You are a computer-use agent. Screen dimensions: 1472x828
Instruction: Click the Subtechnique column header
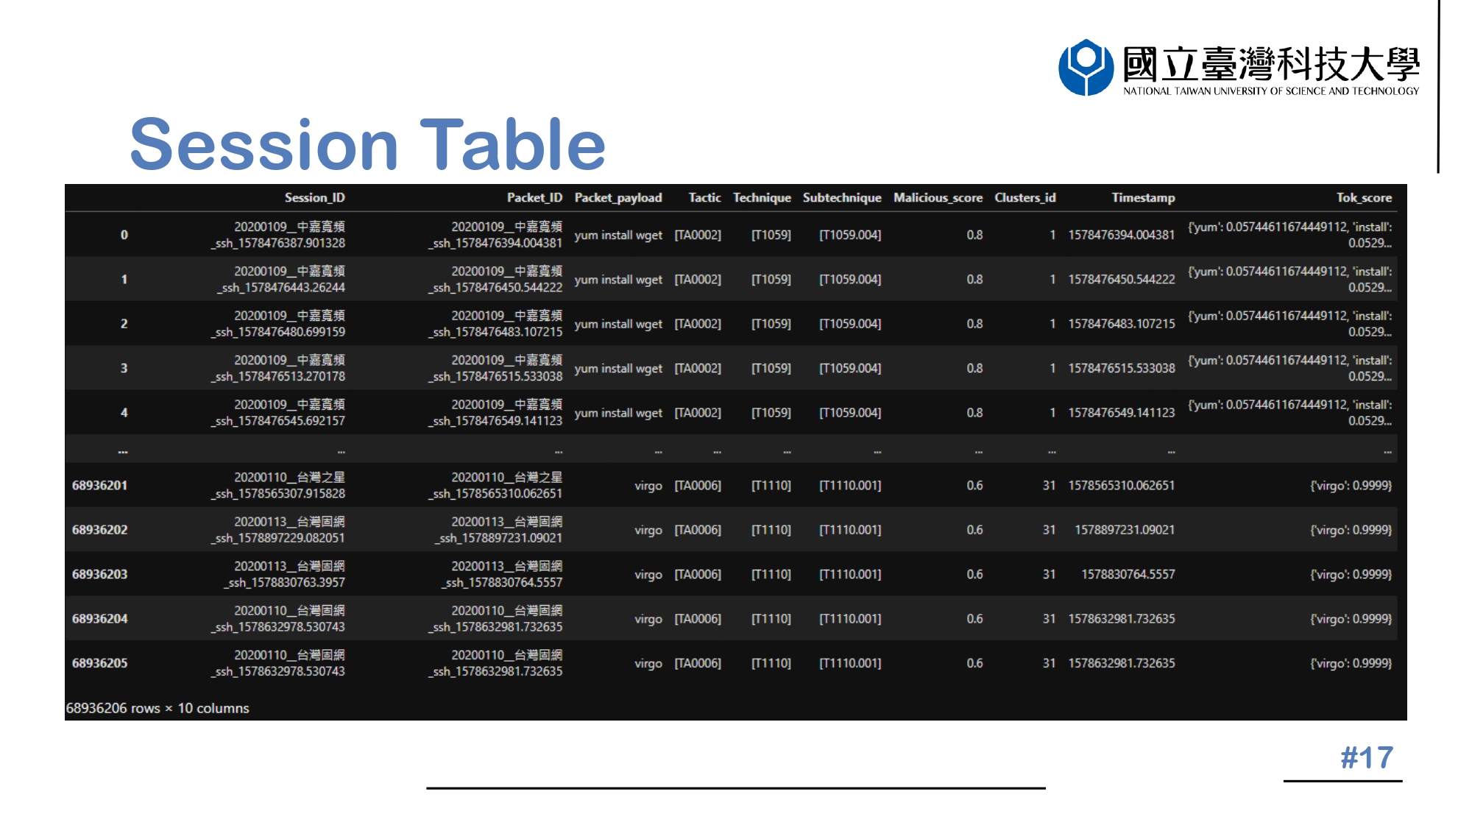841,197
